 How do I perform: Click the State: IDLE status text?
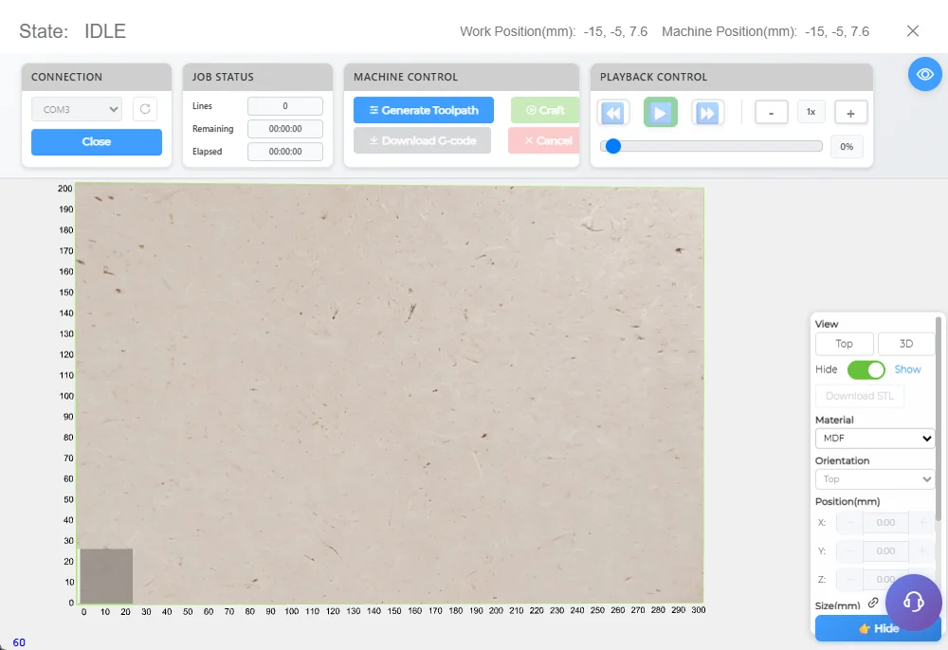[x=73, y=31]
